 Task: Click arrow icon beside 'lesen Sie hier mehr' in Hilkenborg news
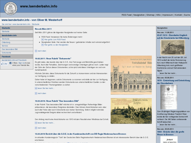click(x=158, y=73)
